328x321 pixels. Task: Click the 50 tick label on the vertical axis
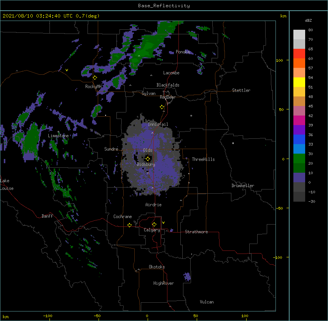pos(281,109)
